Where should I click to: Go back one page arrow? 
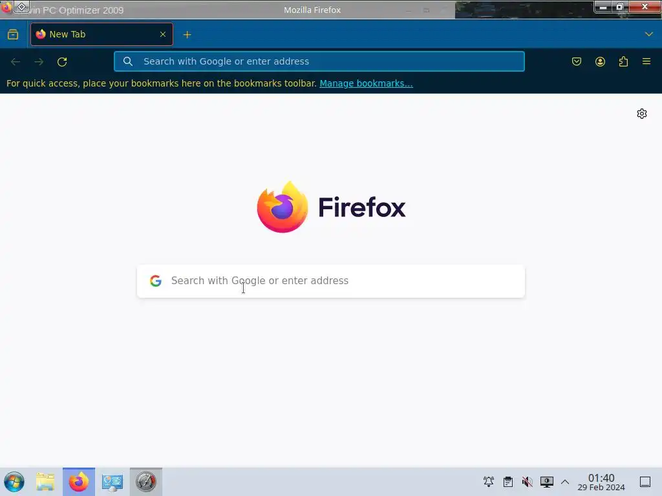[x=16, y=61]
